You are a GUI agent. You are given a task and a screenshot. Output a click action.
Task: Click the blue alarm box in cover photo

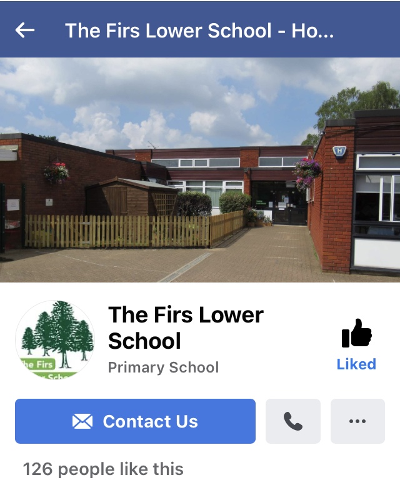tap(339, 151)
